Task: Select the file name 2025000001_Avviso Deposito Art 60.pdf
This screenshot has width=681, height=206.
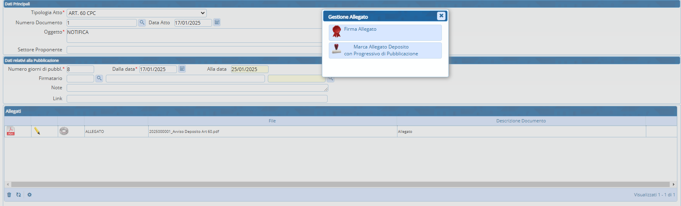Action: pyautogui.click(x=184, y=132)
